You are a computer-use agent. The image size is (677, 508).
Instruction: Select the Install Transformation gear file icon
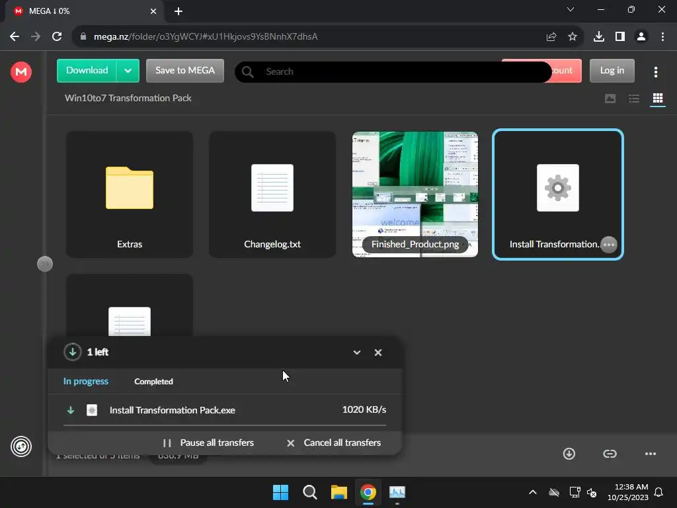tap(558, 188)
